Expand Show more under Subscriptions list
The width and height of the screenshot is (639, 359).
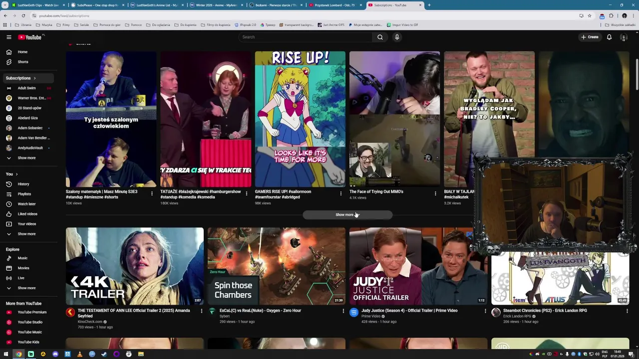27,158
